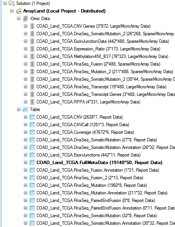Click the DnaSeq_SomaticMutation (27*8) table icon
175x227 pixels.
pyautogui.click(x=32, y=140)
